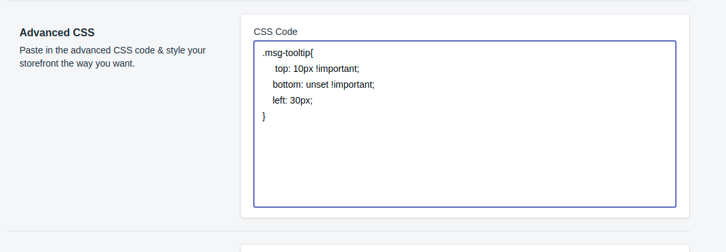Click the "left" property name in the code
Screen dimensions: 726x252
[279, 100]
